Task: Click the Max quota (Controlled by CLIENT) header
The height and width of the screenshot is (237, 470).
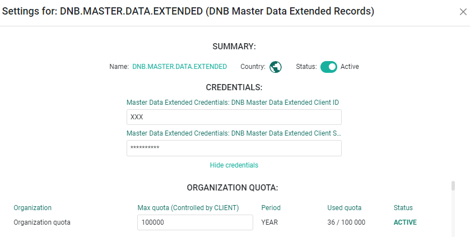Action: (x=188, y=208)
